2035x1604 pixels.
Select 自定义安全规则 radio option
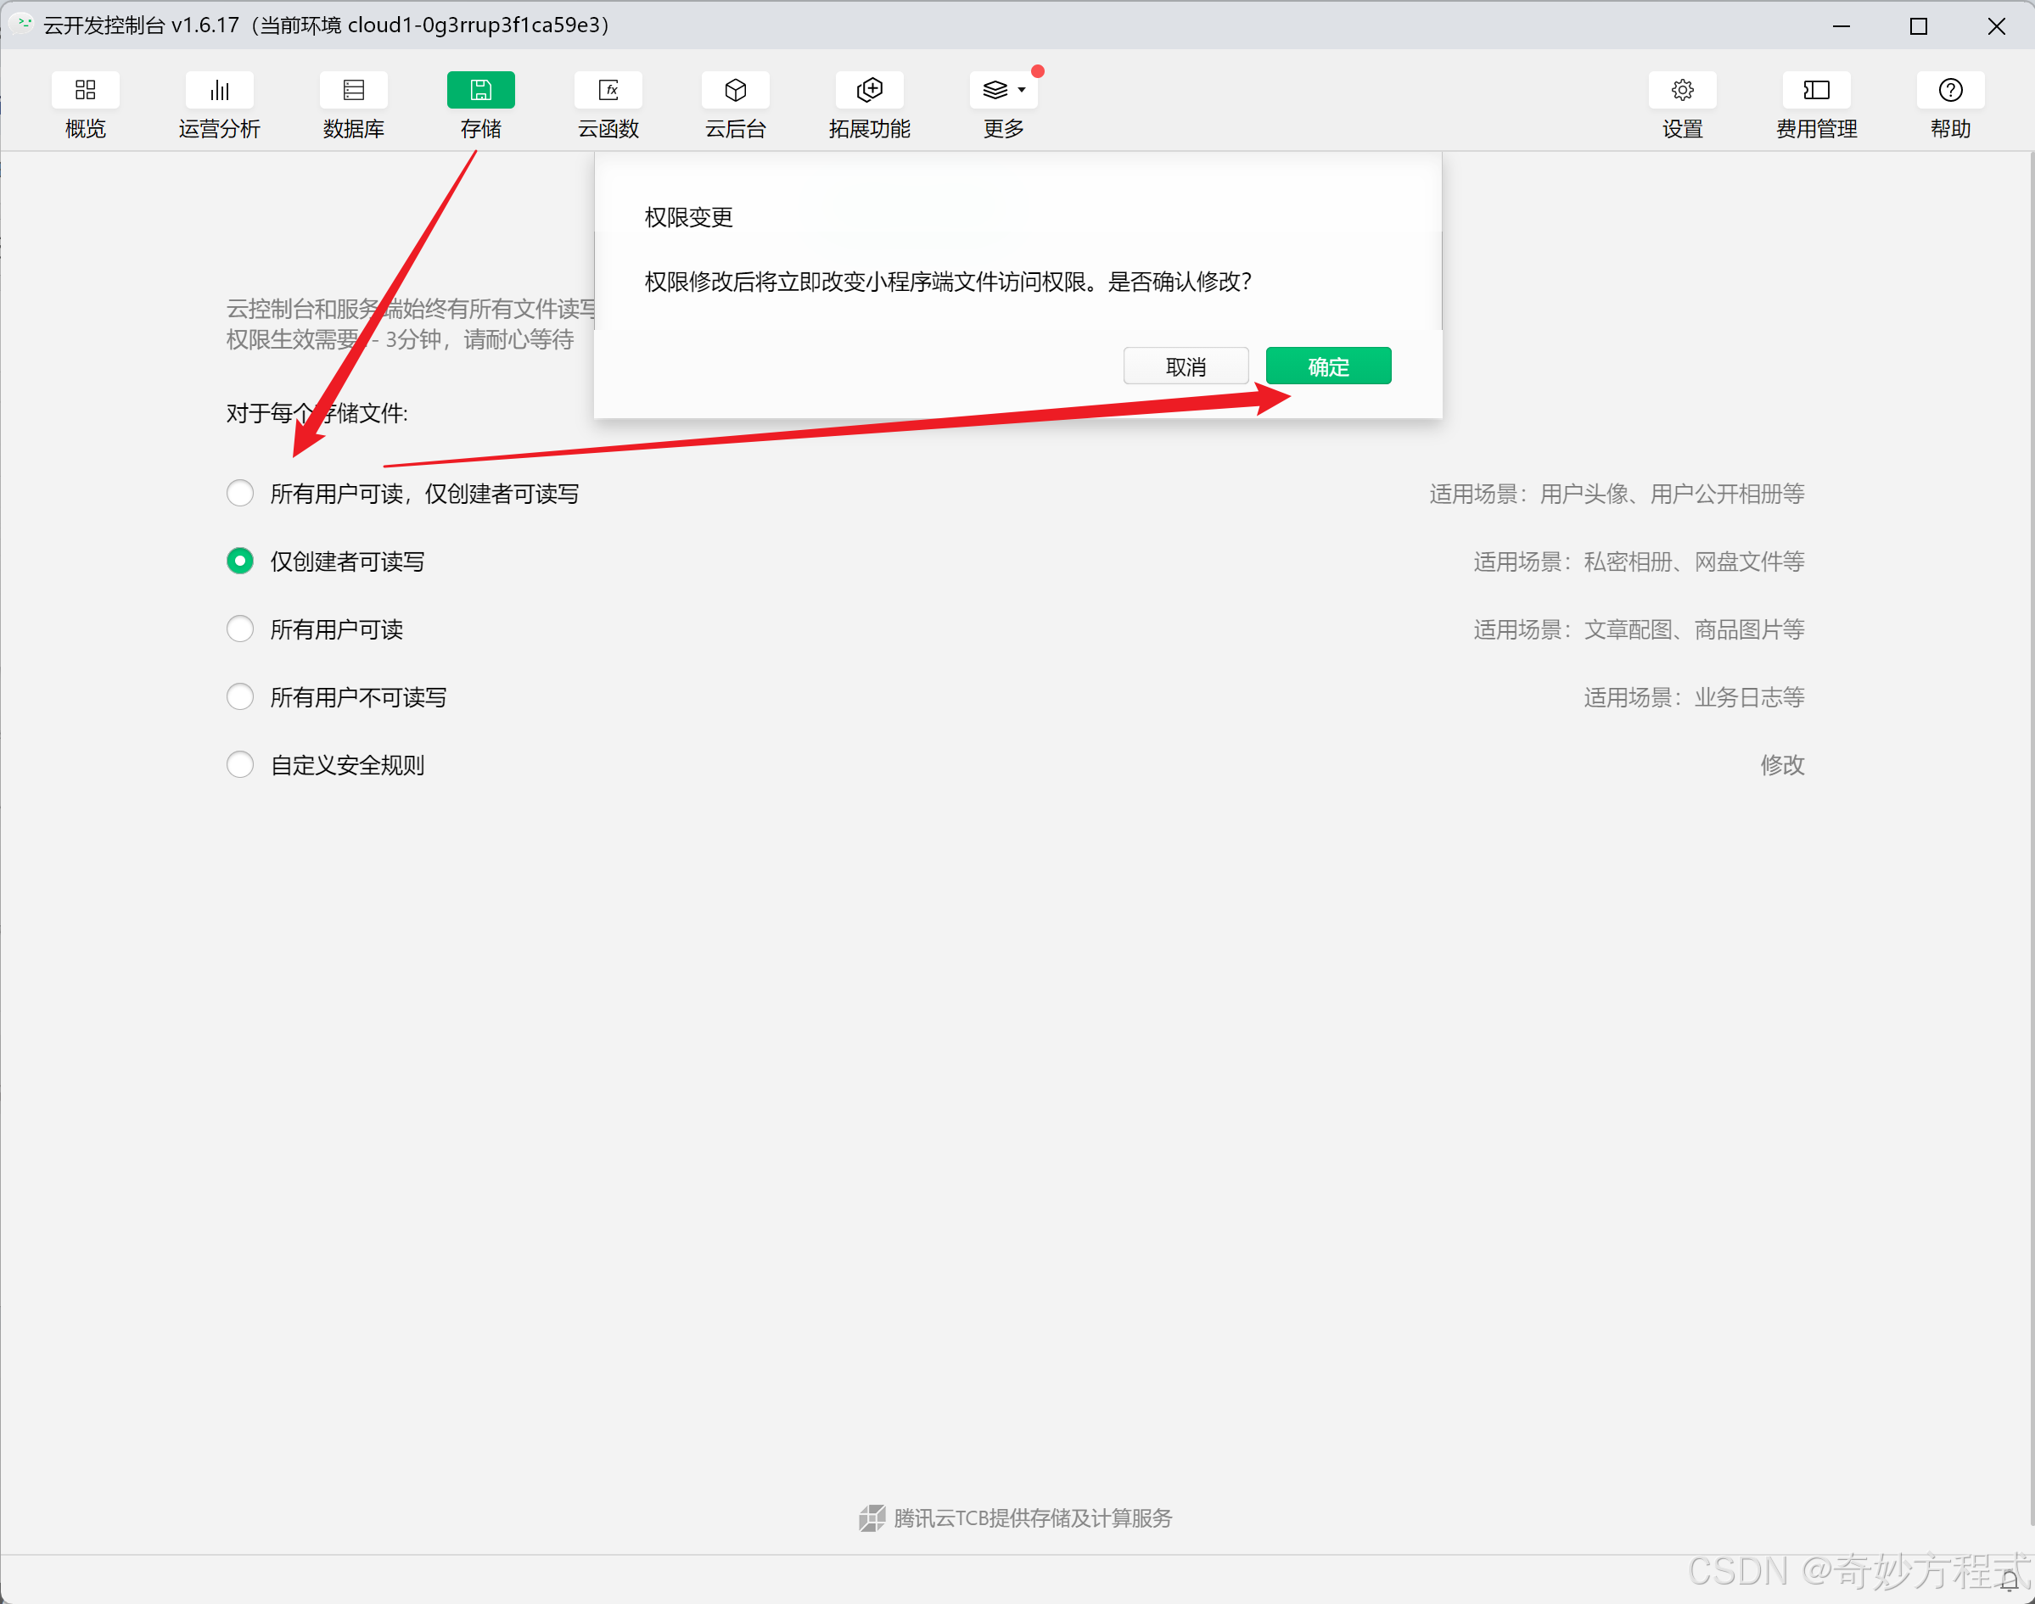click(x=240, y=764)
